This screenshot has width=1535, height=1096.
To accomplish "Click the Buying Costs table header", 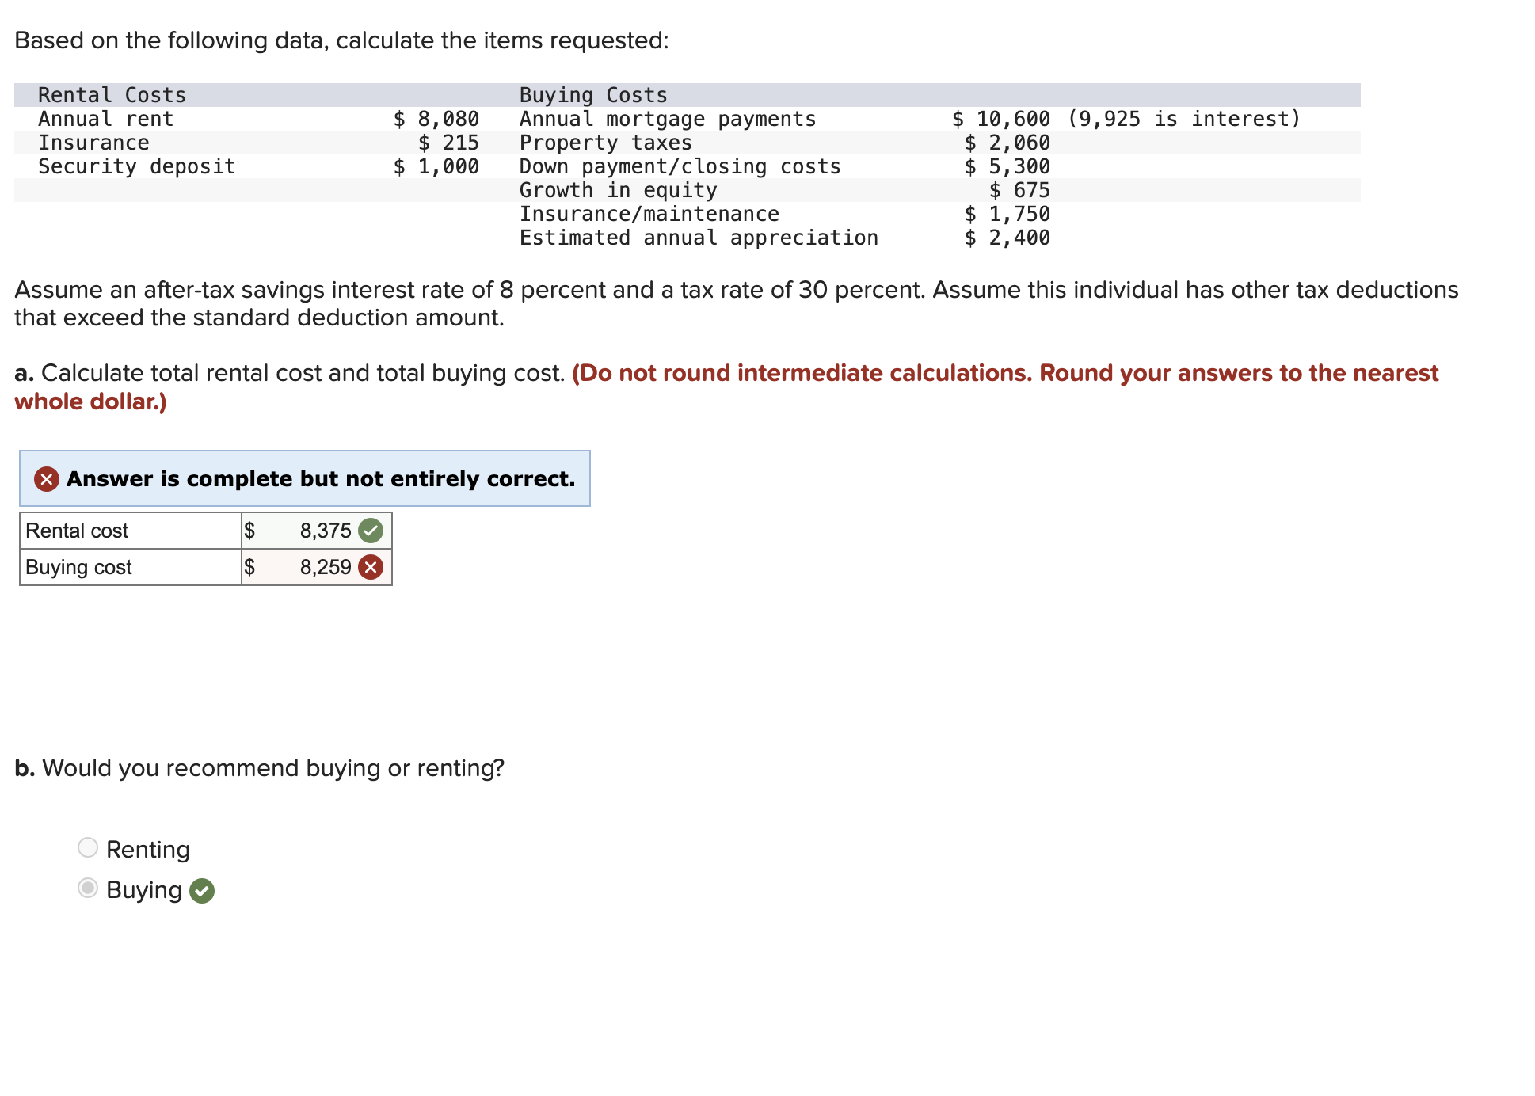I will [592, 94].
